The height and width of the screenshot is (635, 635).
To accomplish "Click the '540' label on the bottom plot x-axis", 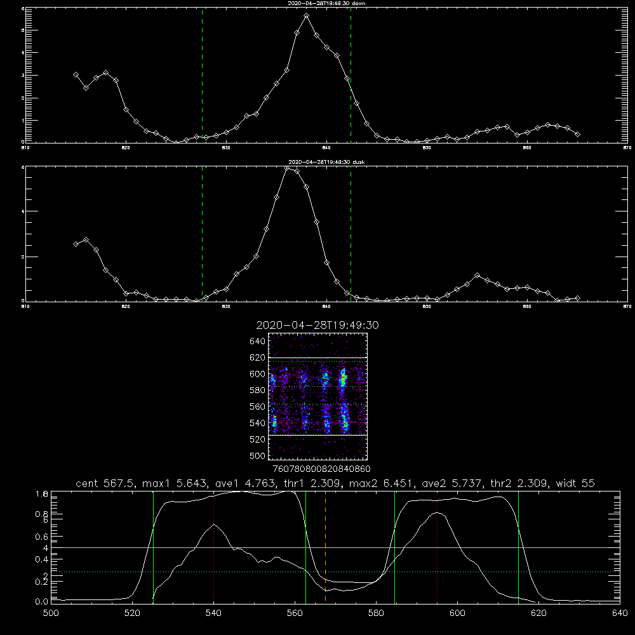I will (213, 613).
